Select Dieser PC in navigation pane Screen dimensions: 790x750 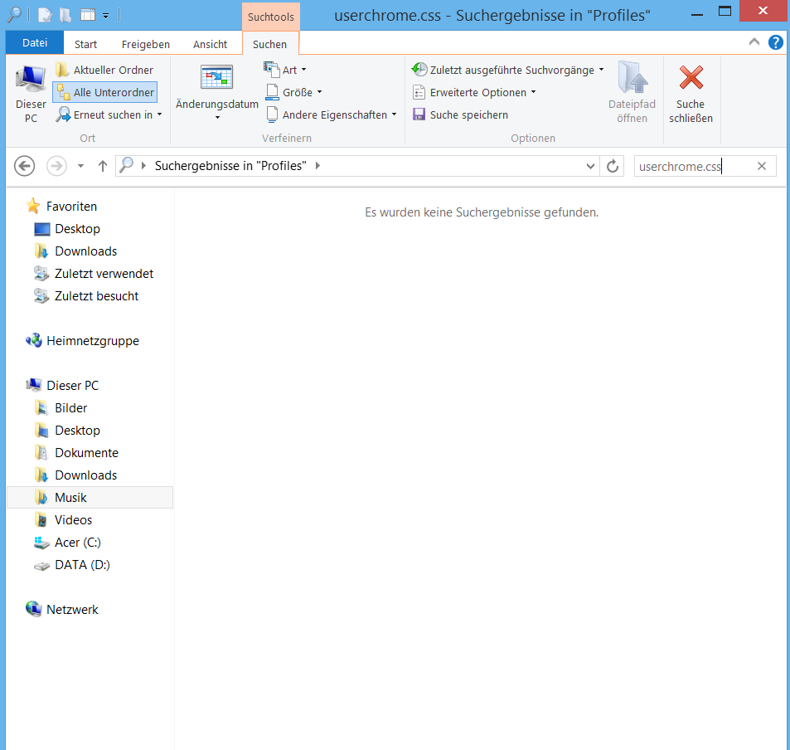coord(73,386)
